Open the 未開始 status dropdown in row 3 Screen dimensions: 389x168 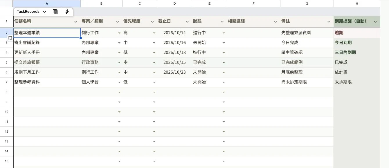pos(224,43)
